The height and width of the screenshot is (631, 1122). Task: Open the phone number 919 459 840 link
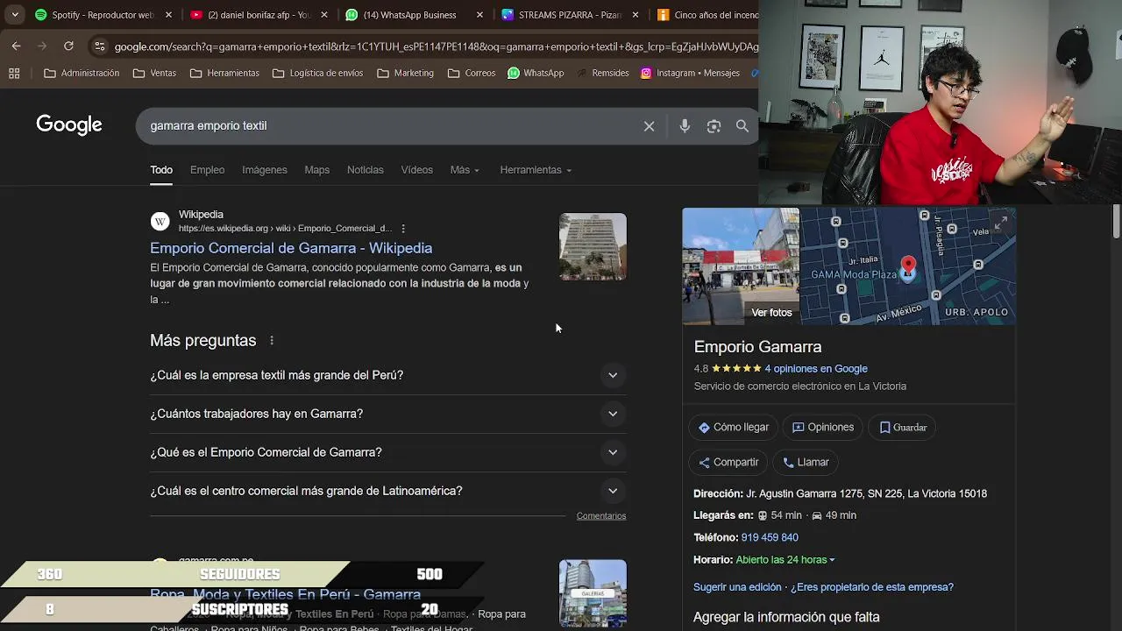[770, 537]
